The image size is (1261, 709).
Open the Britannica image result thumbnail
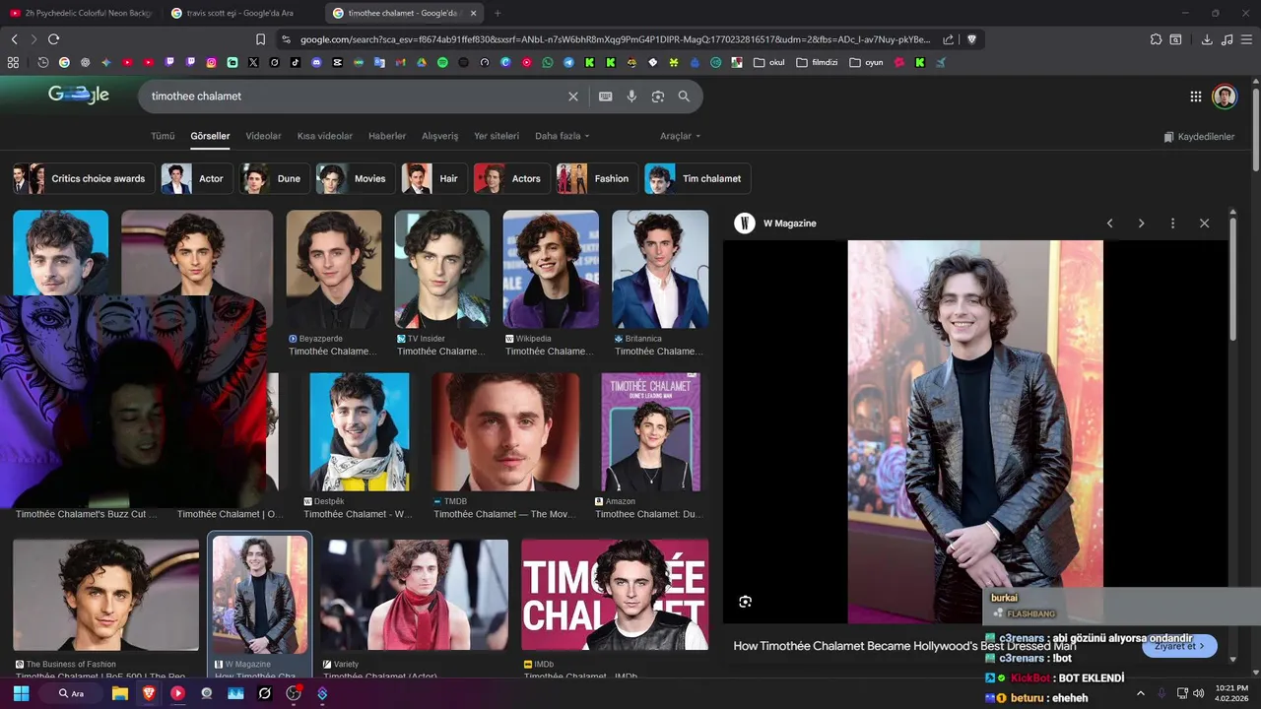coord(660,269)
